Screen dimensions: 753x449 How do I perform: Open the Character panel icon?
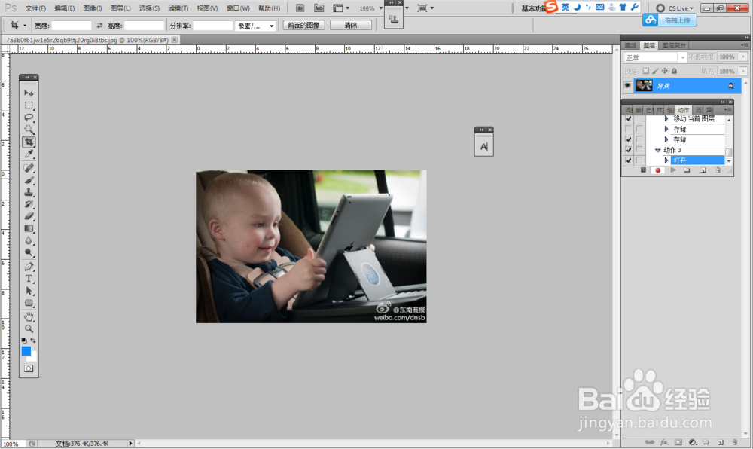pos(483,146)
